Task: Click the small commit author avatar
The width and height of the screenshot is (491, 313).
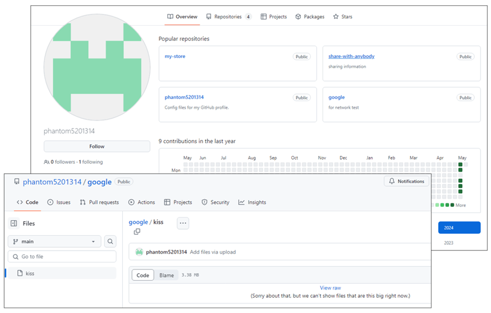Action: tap(139, 252)
